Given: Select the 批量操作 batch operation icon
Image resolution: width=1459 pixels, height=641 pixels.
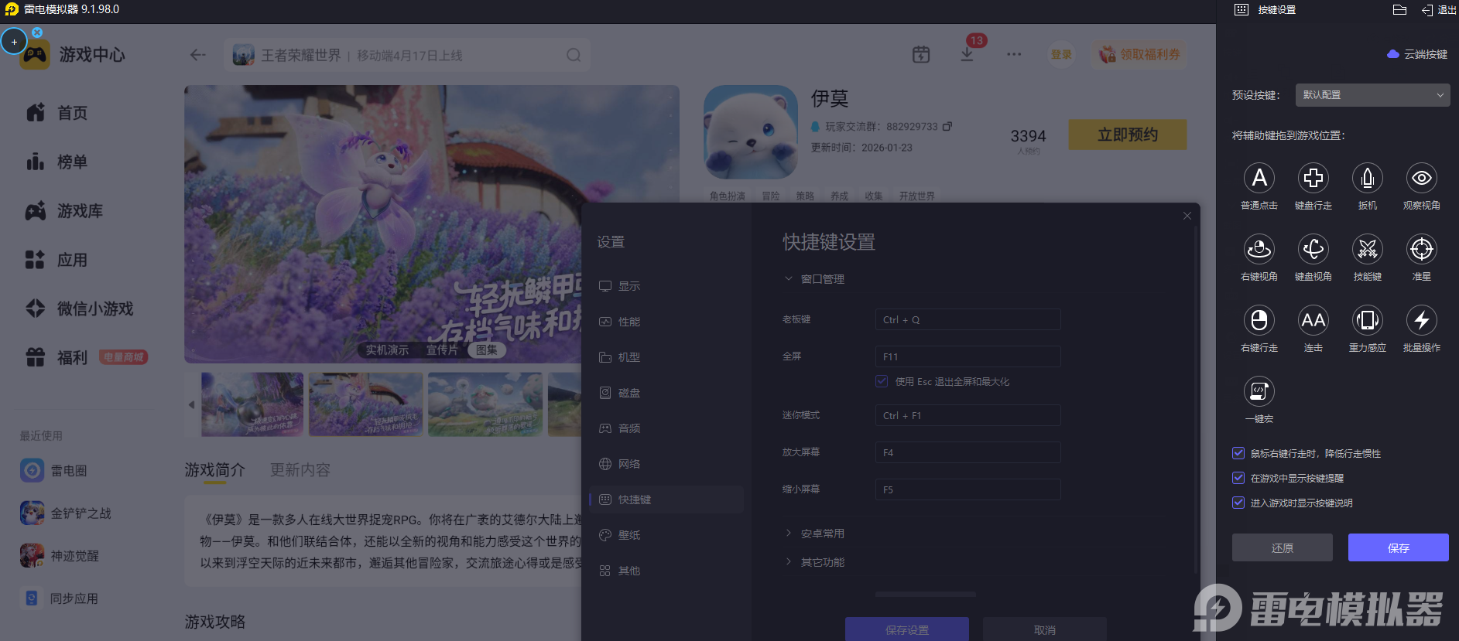Looking at the screenshot, I should pyautogui.click(x=1422, y=320).
